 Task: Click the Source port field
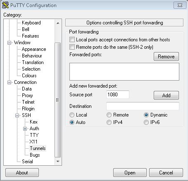point(118,95)
